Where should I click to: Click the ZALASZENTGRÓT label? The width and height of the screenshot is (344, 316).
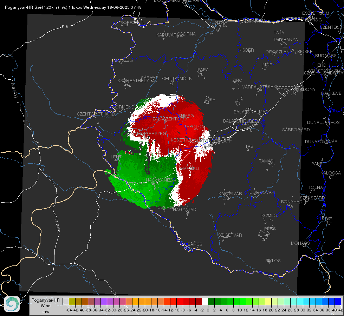(x=171, y=119)
